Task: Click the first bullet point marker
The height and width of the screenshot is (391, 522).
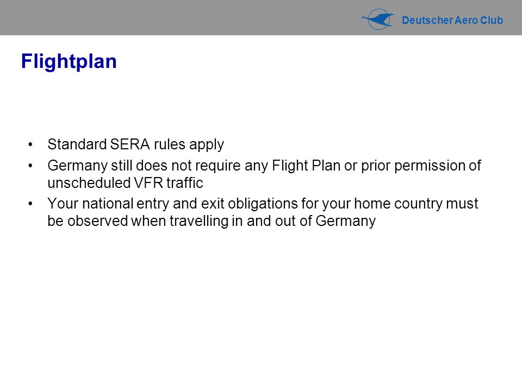Action: [30, 144]
